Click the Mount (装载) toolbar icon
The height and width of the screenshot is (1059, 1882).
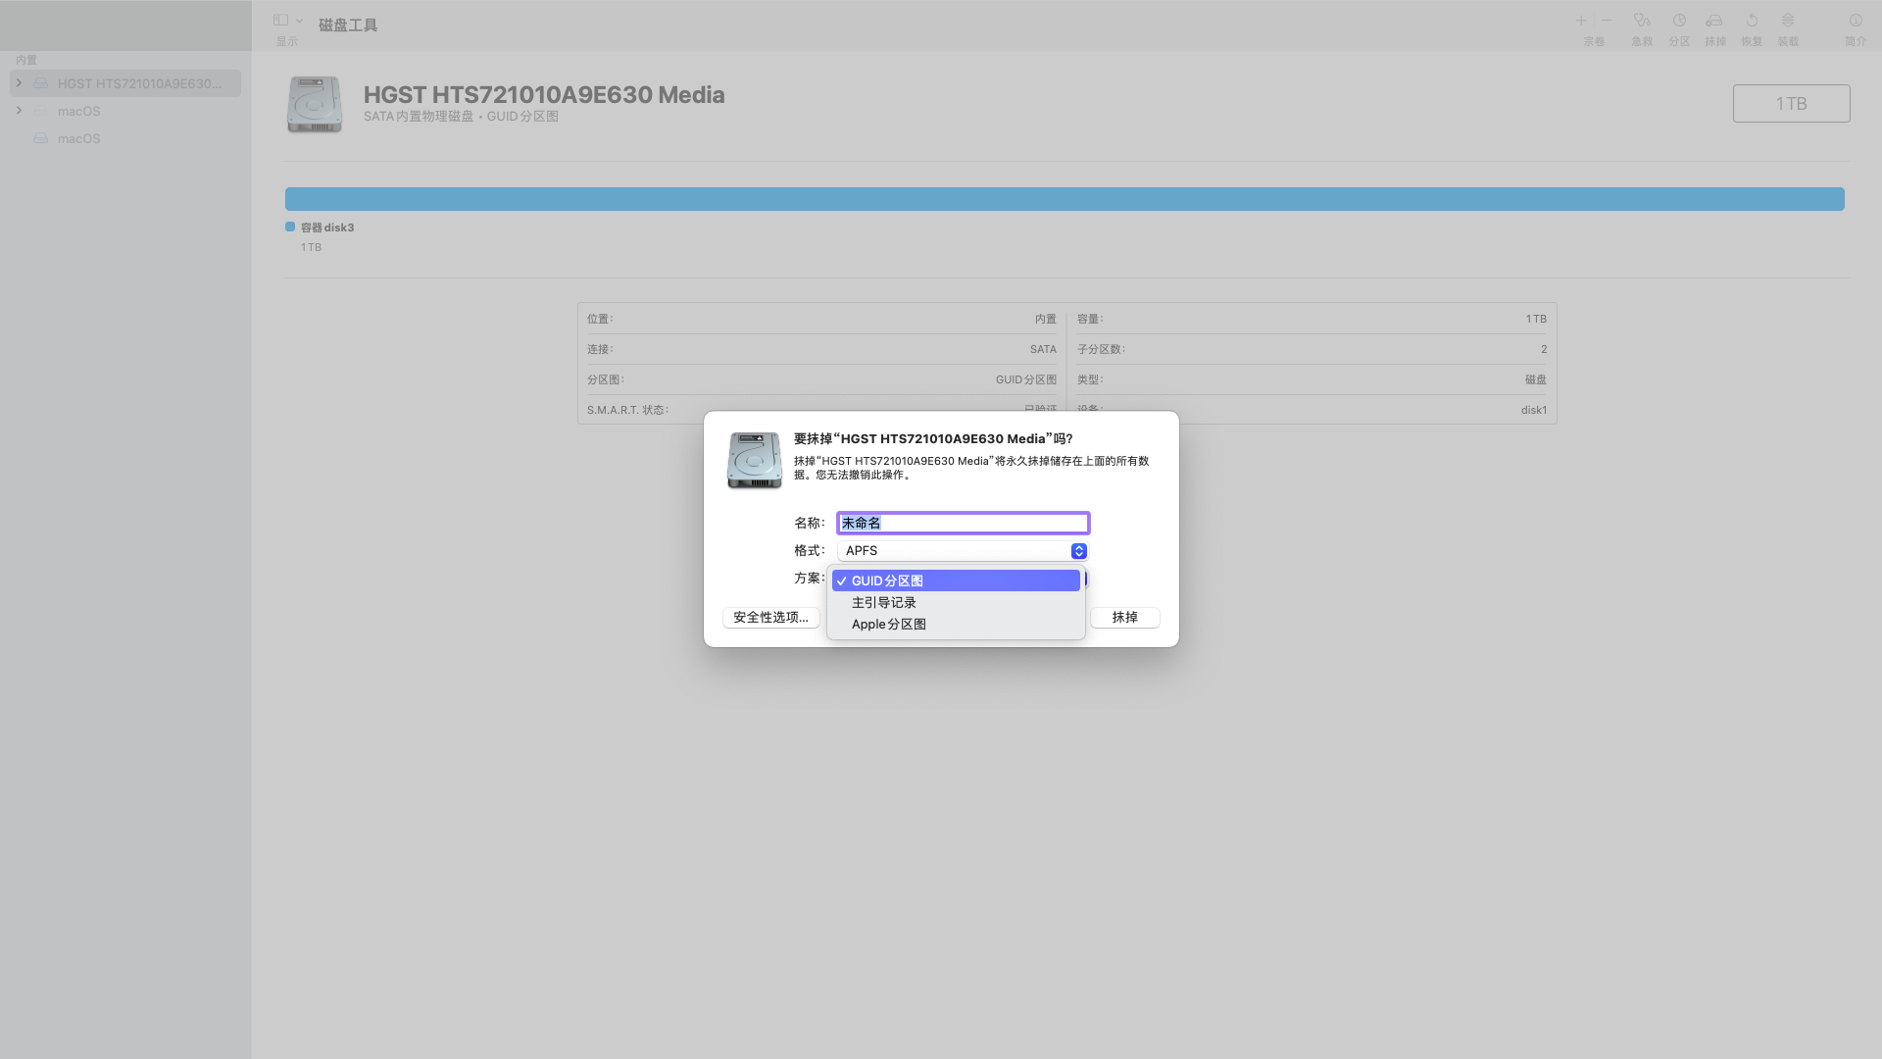(1788, 21)
